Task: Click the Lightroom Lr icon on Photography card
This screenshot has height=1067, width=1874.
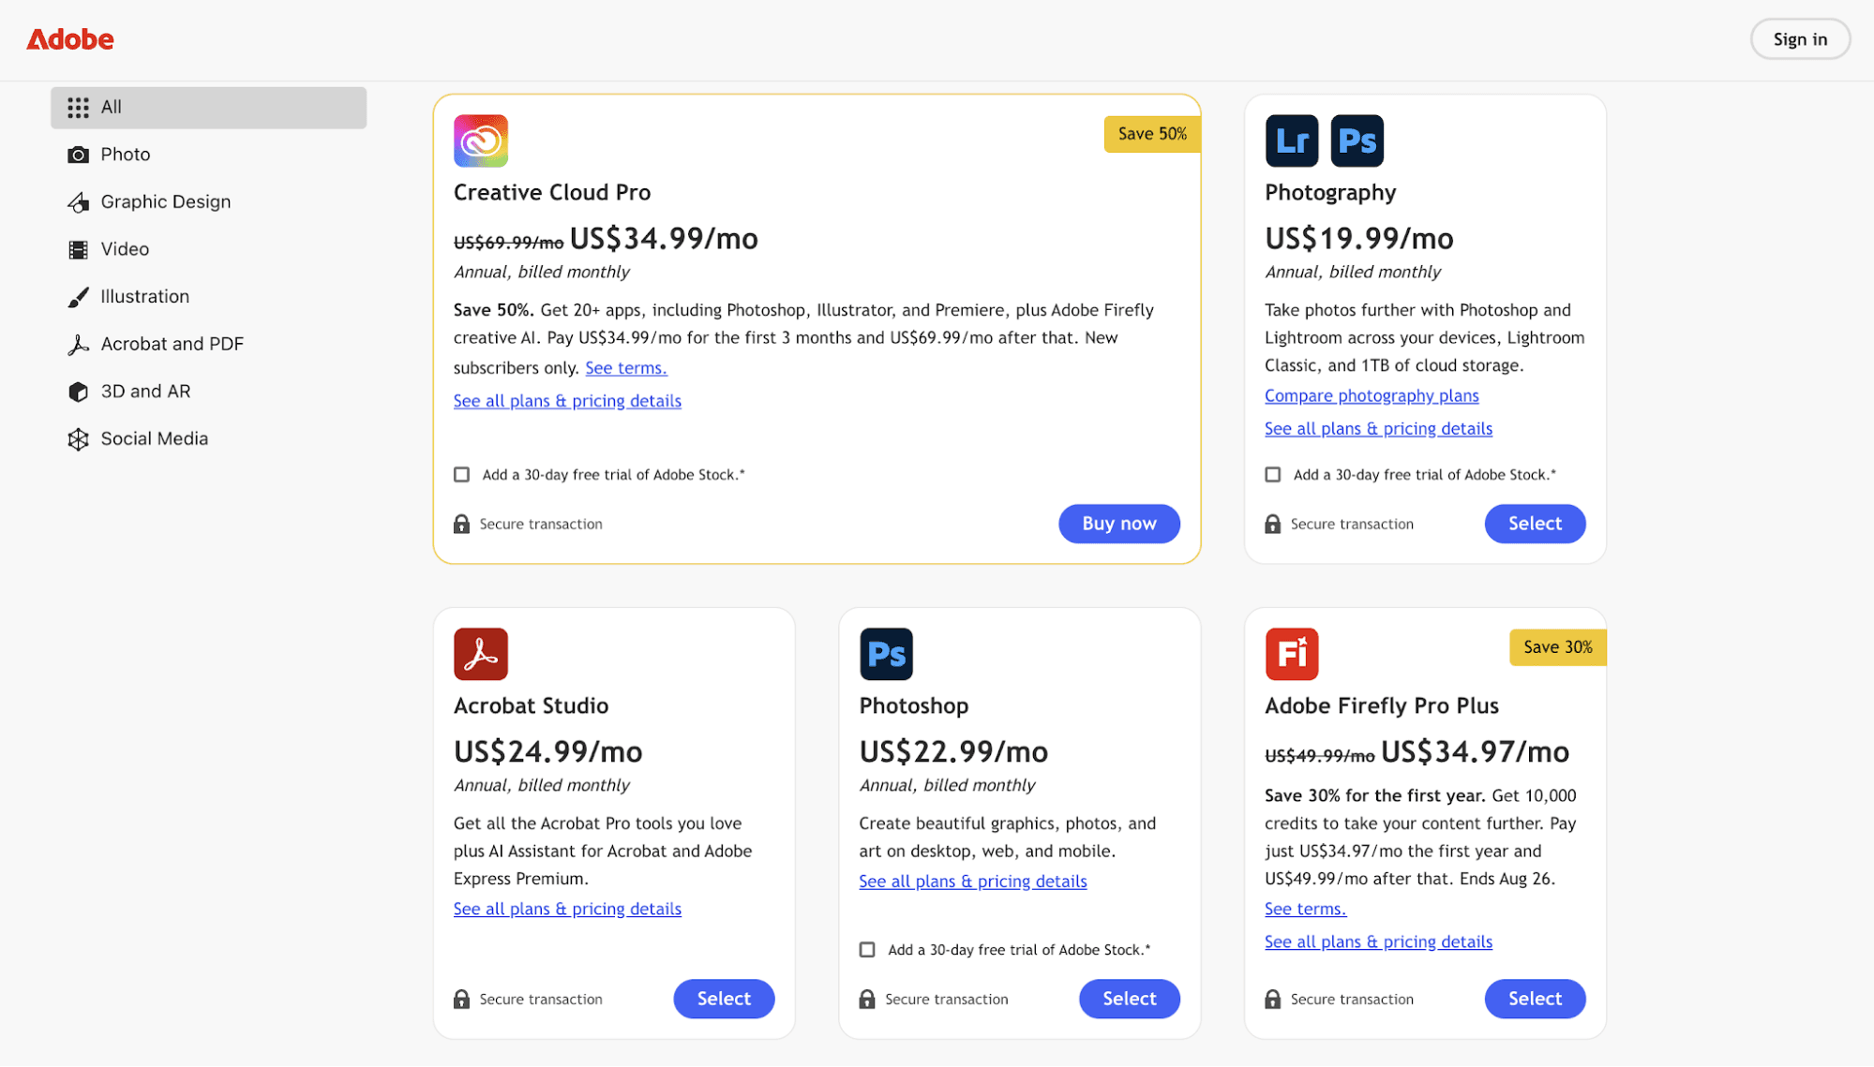Action: (1292, 141)
